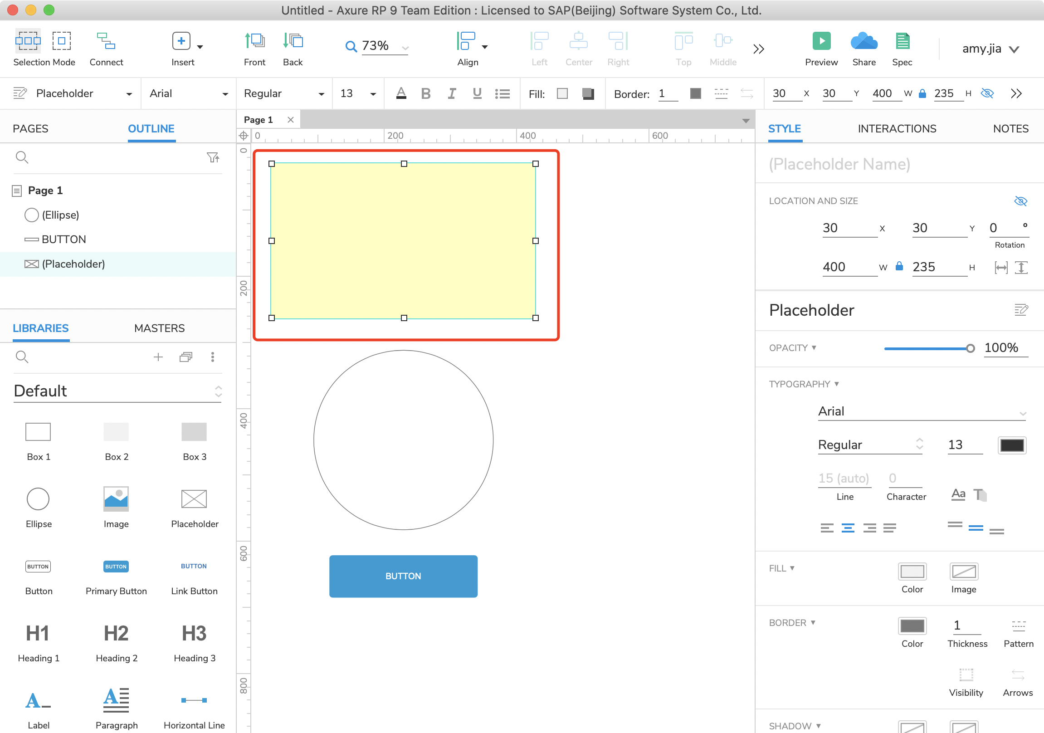Bring widget to Front

[x=254, y=41]
